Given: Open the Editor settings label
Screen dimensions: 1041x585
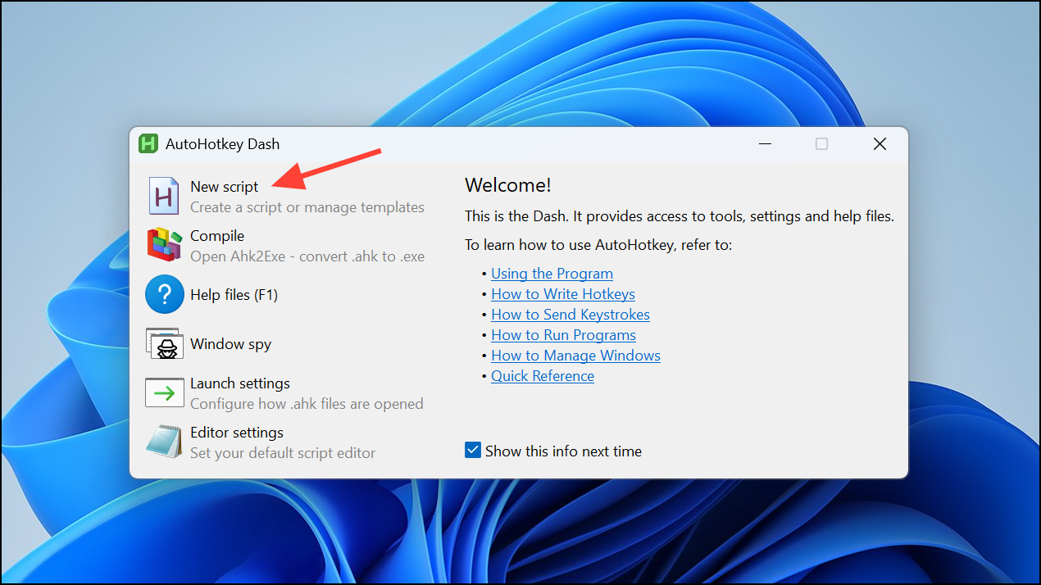Looking at the screenshot, I should [x=237, y=433].
